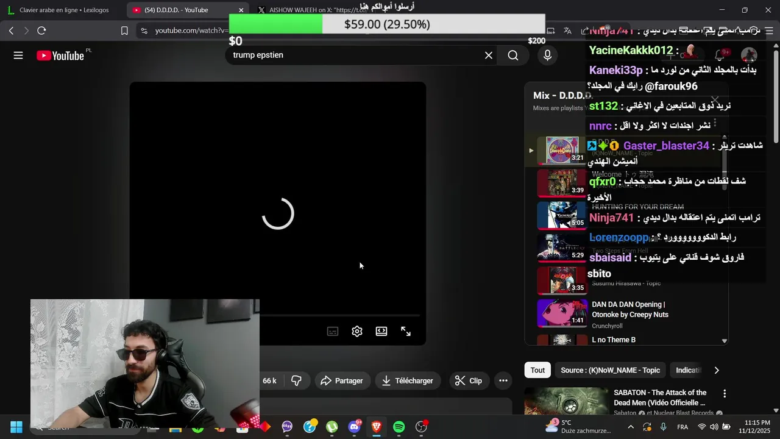Open the Crunchyroll channel name
The height and width of the screenshot is (439, 780).
tap(607, 326)
